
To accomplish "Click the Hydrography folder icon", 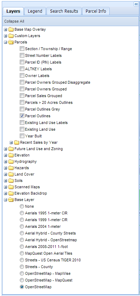I will point(11,162).
